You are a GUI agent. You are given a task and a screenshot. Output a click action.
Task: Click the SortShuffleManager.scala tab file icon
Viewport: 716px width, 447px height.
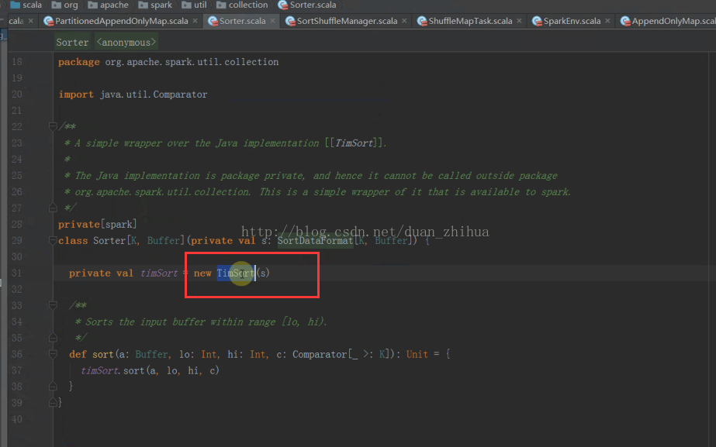click(x=290, y=21)
